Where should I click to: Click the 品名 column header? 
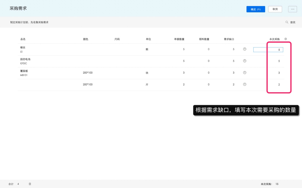[x=23, y=39]
